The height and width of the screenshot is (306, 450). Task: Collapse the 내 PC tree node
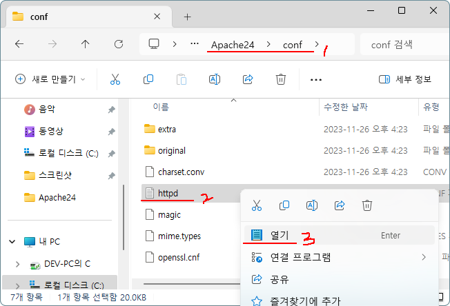click(12, 241)
